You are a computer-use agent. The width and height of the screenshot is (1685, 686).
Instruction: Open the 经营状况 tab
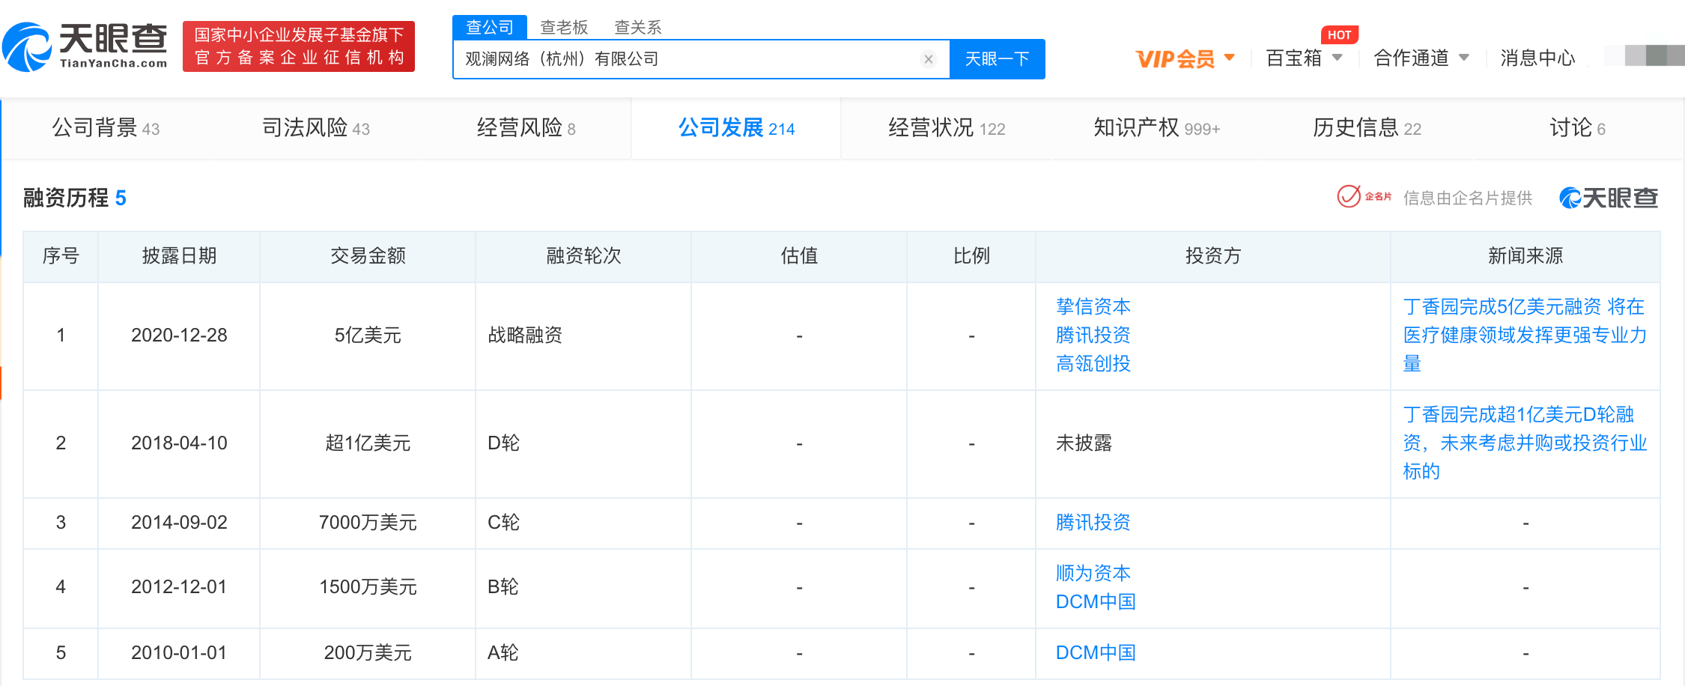click(947, 128)
